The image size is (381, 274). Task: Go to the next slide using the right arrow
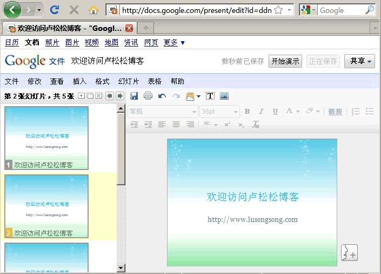[120, 96]
